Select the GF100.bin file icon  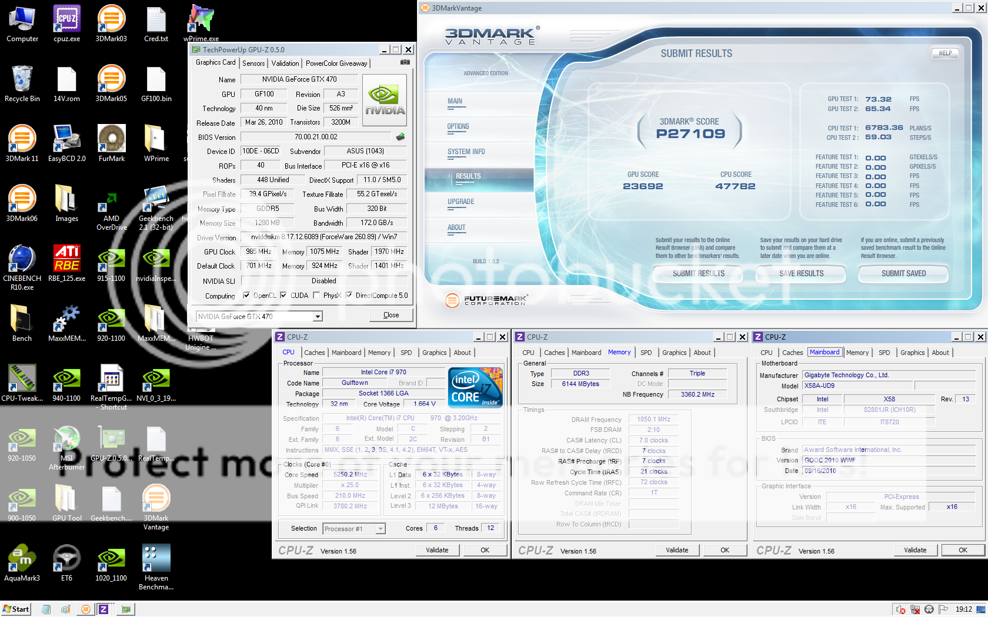point(156,83)
